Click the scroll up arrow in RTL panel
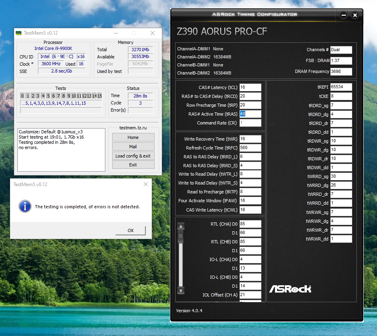Screen dimensions: 377x336 tap(181, 226)
